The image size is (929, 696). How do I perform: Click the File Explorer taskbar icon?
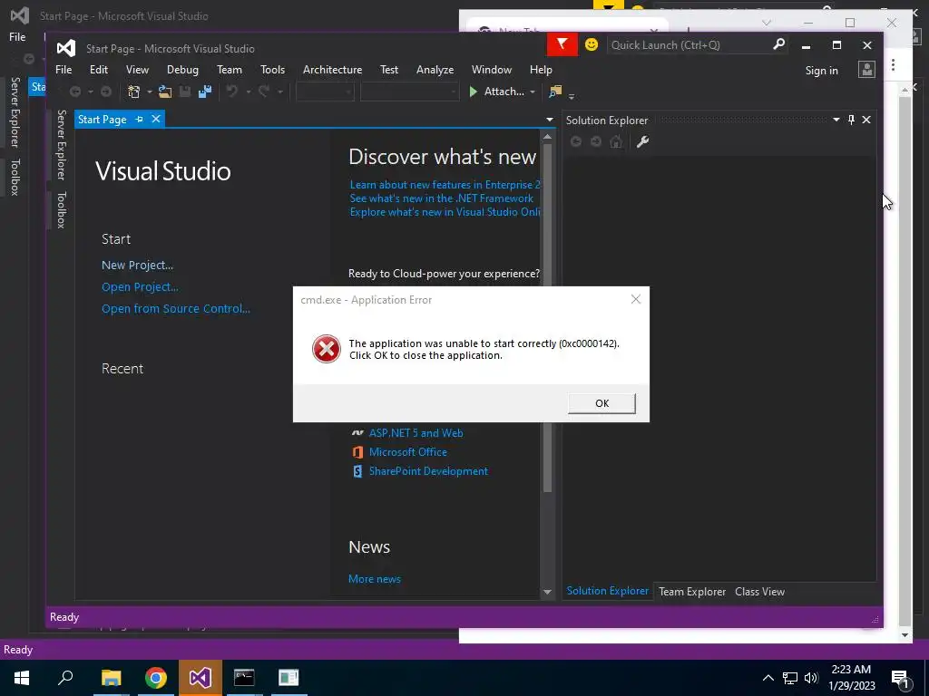(x=112, y=678)
